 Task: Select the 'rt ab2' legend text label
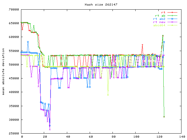[159, 19]
